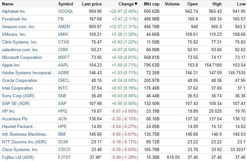Open the Facebook Inc company link
This screenshot has width=247, height=161.
pyautogui.click(x=14, y=19)
